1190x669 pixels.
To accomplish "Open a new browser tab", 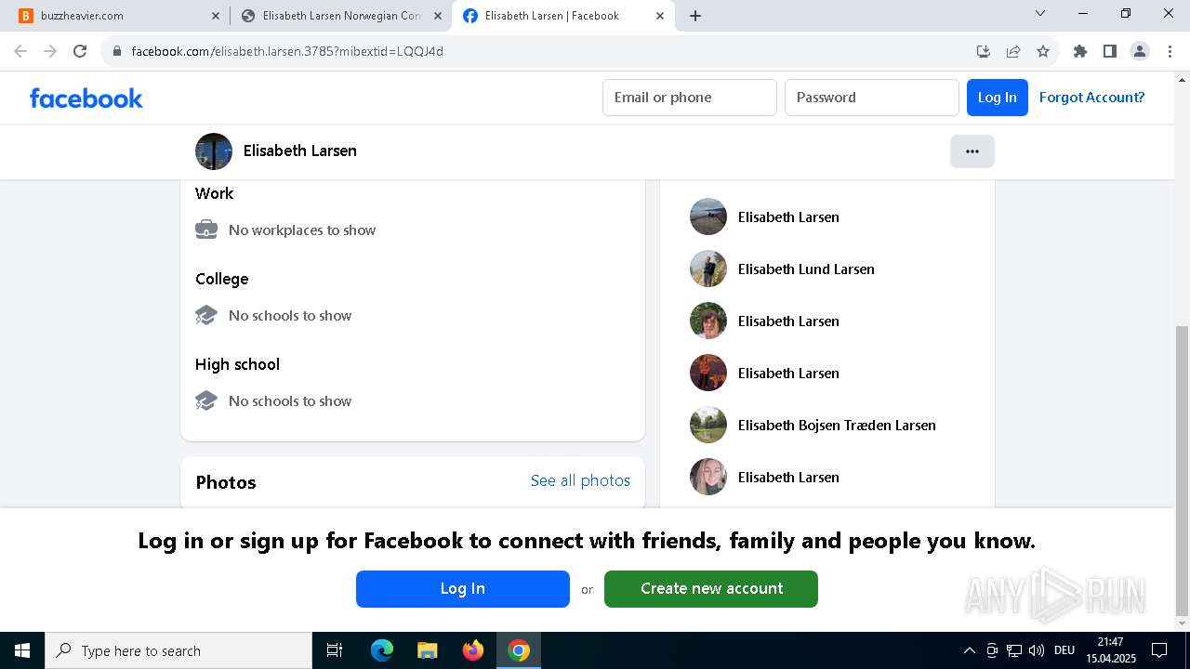I will pos(695,16).
